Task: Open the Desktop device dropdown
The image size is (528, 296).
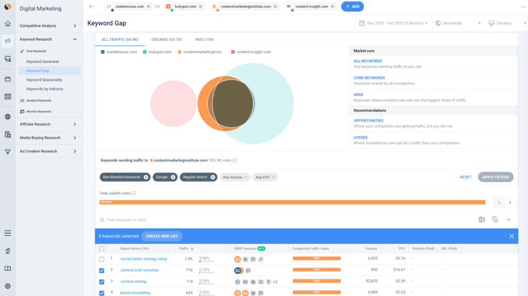Action: pyautogui.click(x=507, y=23)
